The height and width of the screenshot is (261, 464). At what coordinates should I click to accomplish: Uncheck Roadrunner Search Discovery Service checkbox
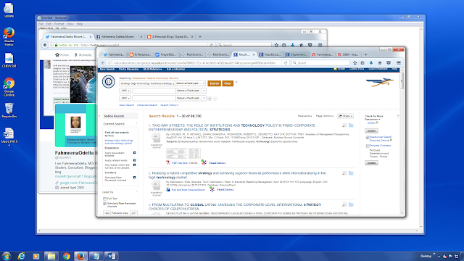pyautogui.click(x=368, y=137)
